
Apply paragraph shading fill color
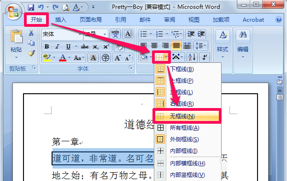point(144,57)
